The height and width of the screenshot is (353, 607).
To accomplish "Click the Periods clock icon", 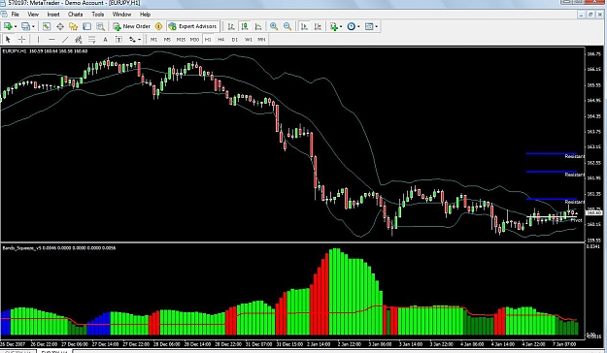I will (x=352, y=26).
